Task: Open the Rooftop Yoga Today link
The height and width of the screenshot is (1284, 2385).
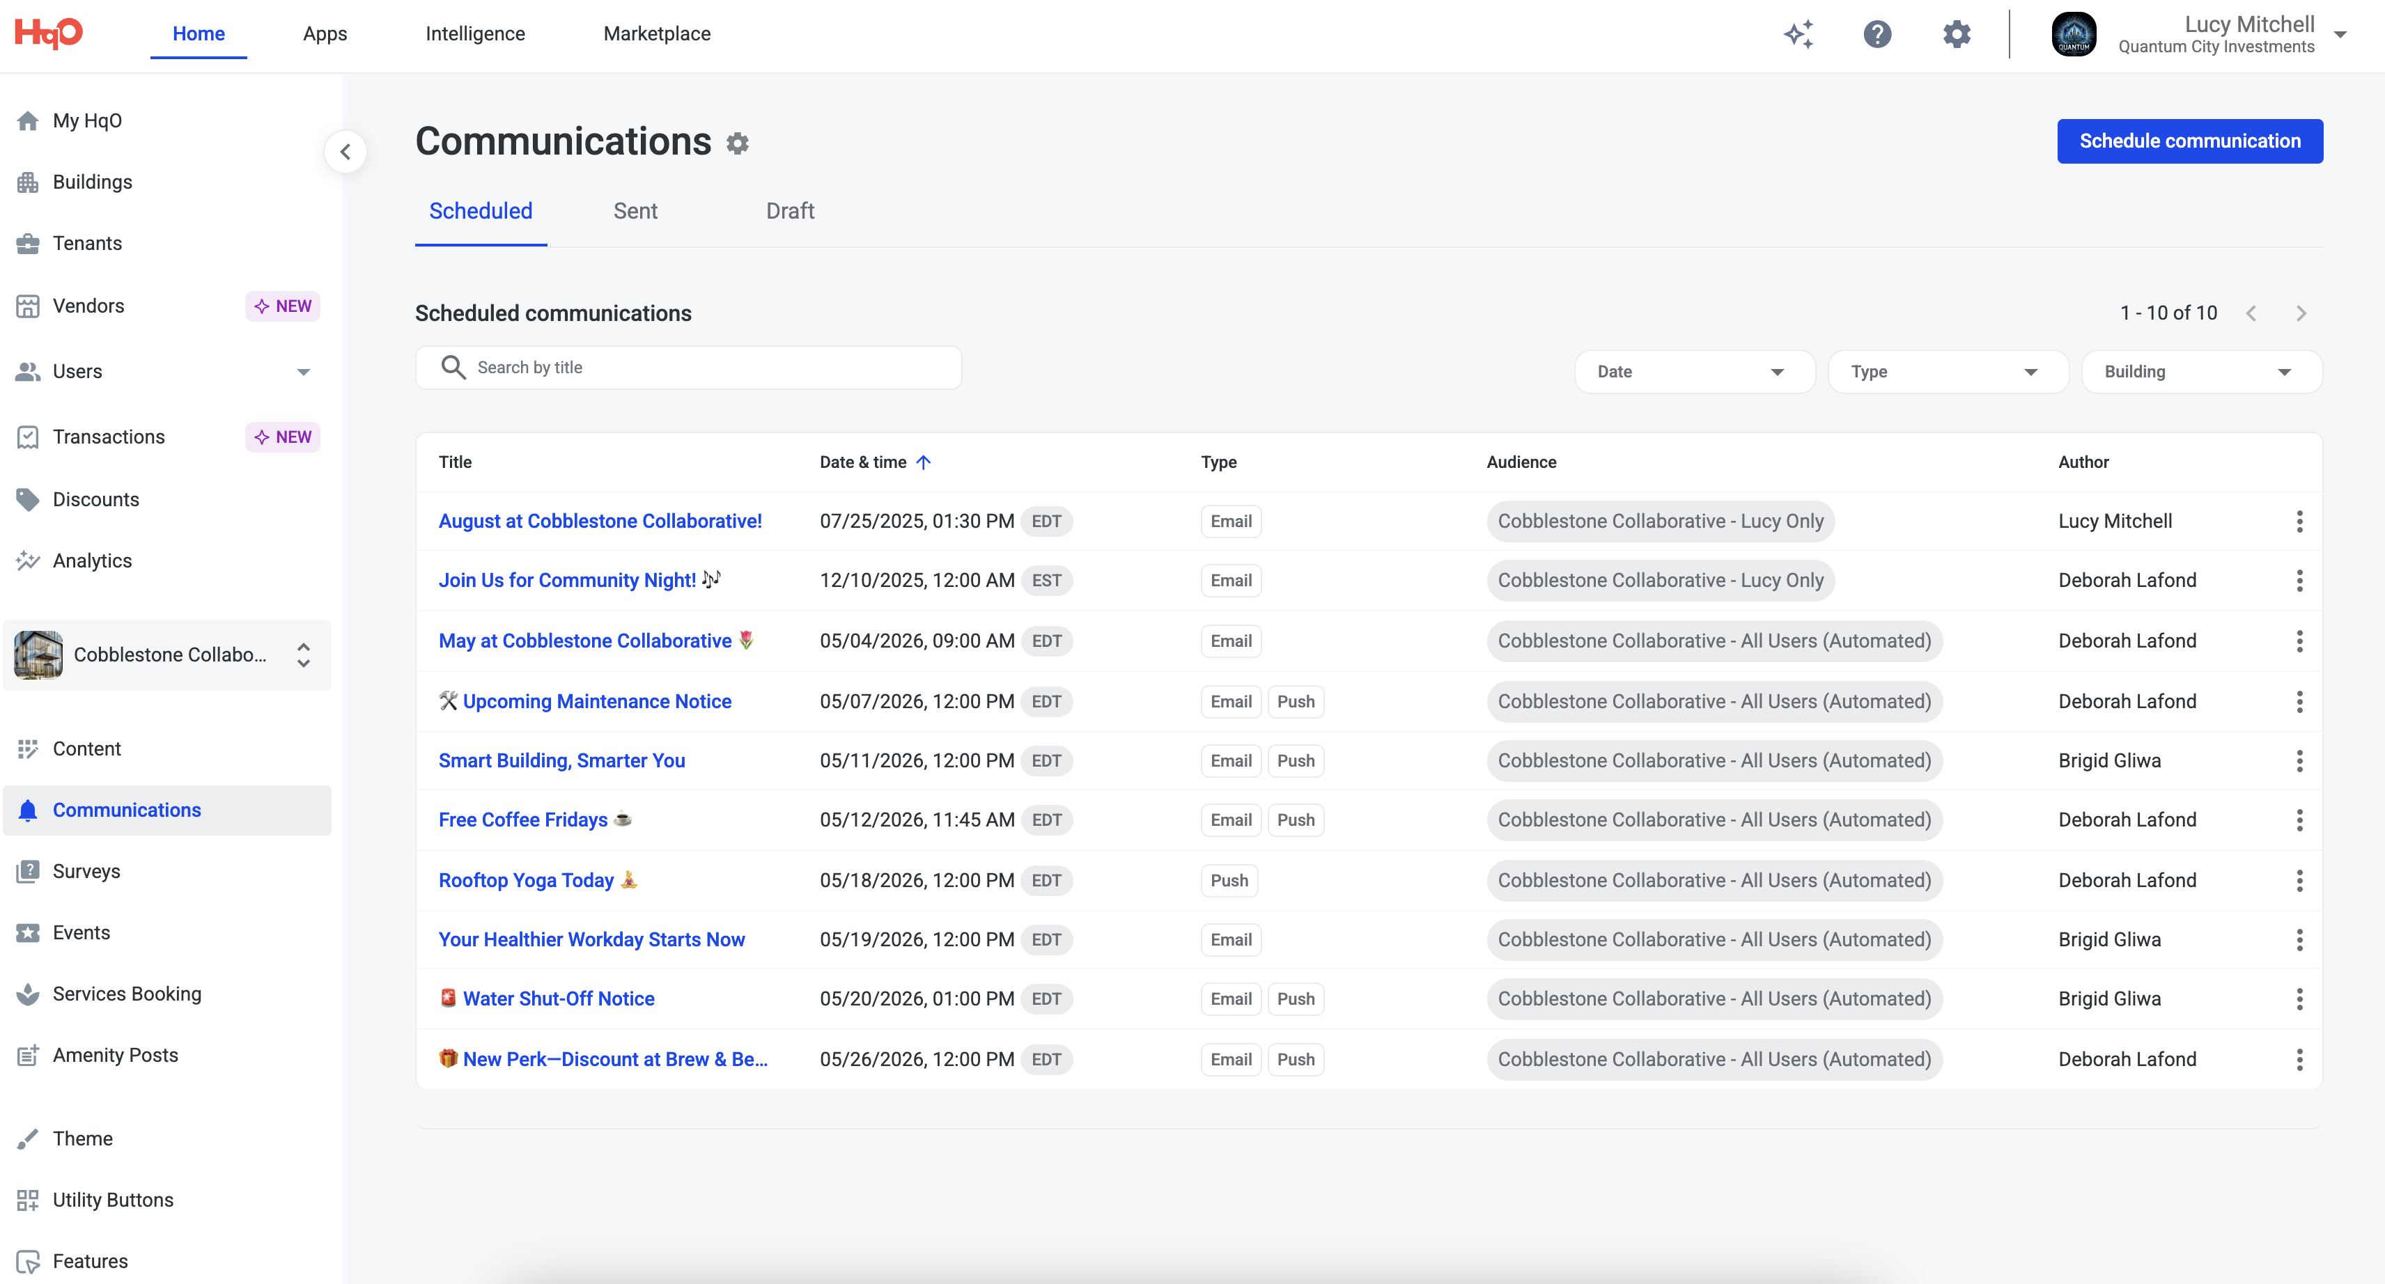Action: [x=526, y=880]
